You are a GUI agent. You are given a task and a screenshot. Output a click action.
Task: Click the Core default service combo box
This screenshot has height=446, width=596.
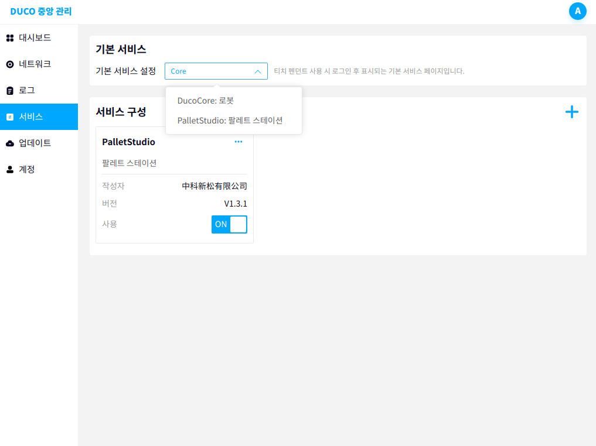tap(216, 71)
